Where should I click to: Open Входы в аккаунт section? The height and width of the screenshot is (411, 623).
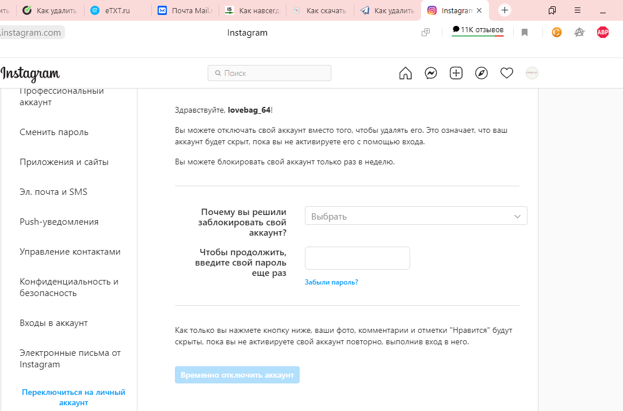(x=53, y=323)
